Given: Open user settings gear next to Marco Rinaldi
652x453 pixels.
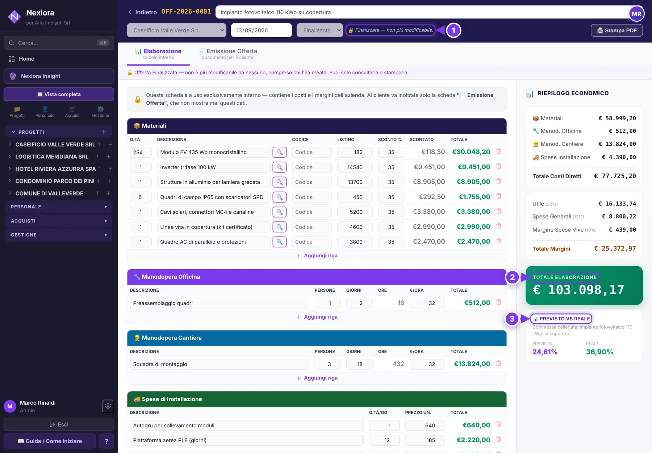Looking at the screenshot, I should click(108, 406).
